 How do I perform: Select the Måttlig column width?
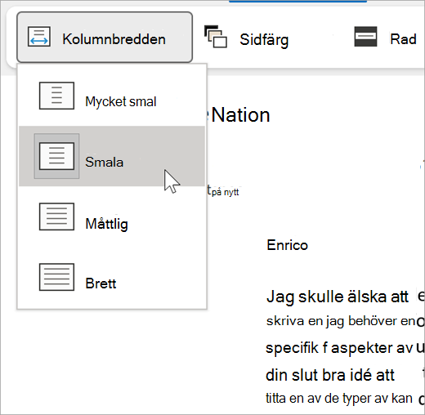coord(112,216)
